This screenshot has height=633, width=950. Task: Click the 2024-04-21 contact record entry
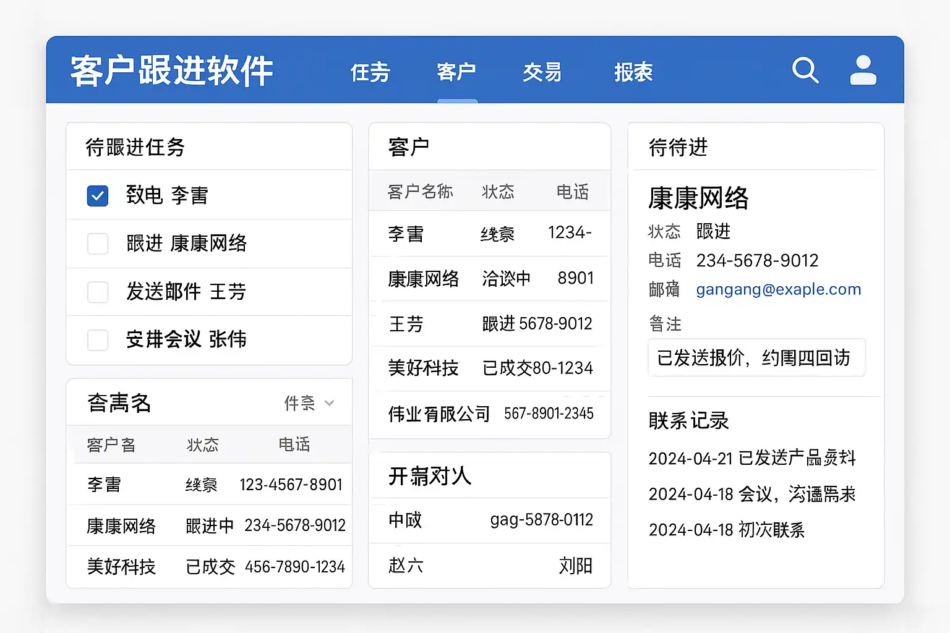click(751, 458)
